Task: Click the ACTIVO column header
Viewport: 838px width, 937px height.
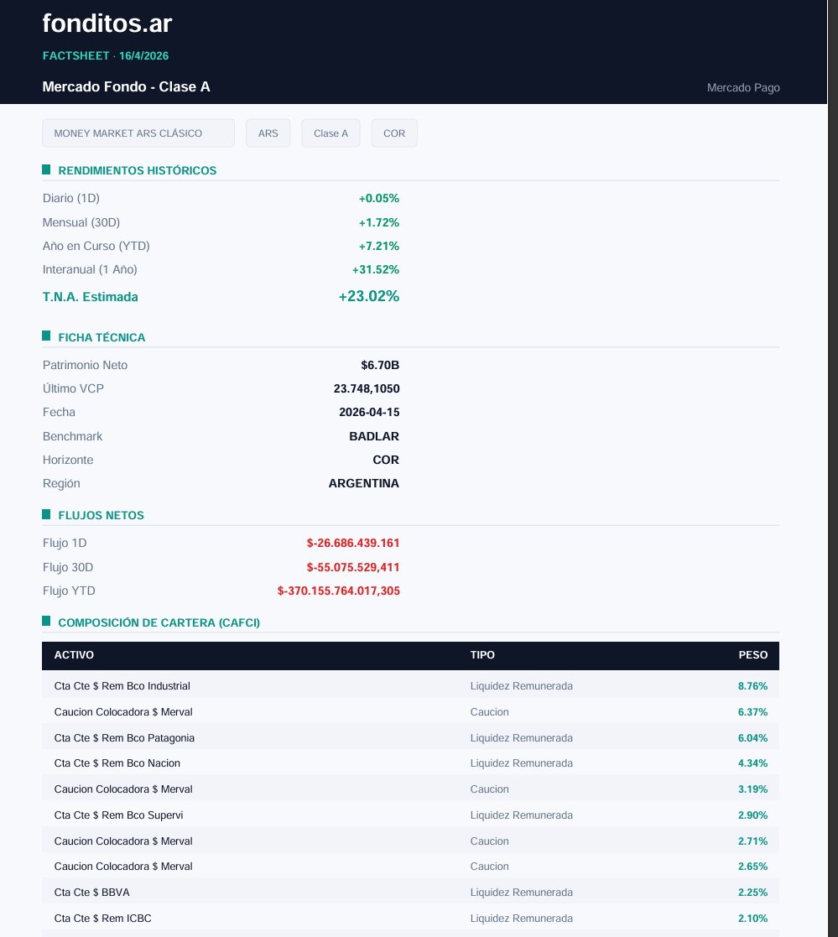Action: click(x=74, y=655)
